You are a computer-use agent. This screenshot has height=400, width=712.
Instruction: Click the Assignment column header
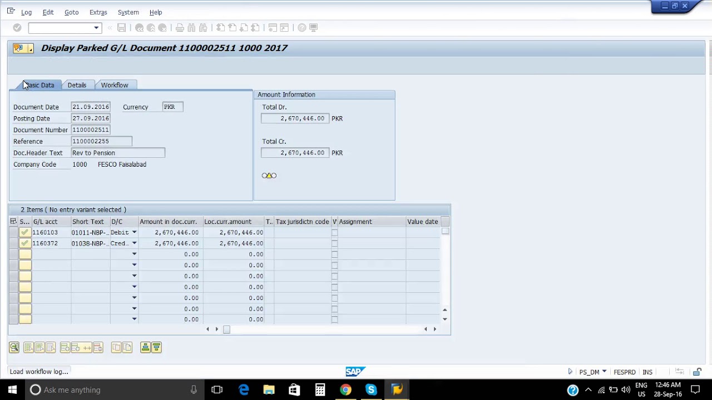coord(372,222)
